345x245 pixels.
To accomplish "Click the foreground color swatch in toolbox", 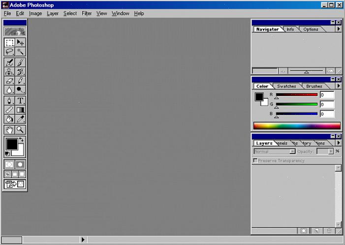I will (11, 144).
